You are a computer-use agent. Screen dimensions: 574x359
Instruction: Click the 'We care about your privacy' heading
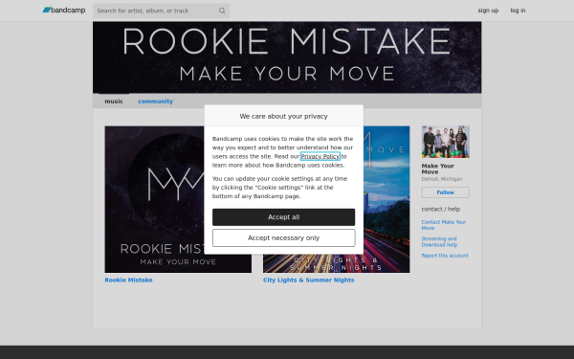tap(284, 116)
